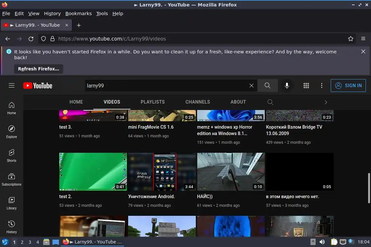The image size is (371, 247).
Task: Dismiss the Firefox refresh notification
Action: [x=363, y=51]
